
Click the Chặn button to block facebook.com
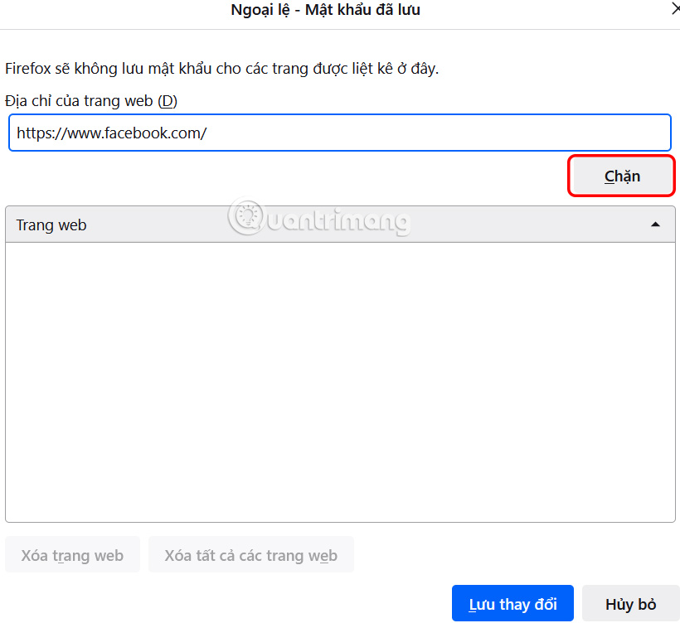(x=621, y=176)
